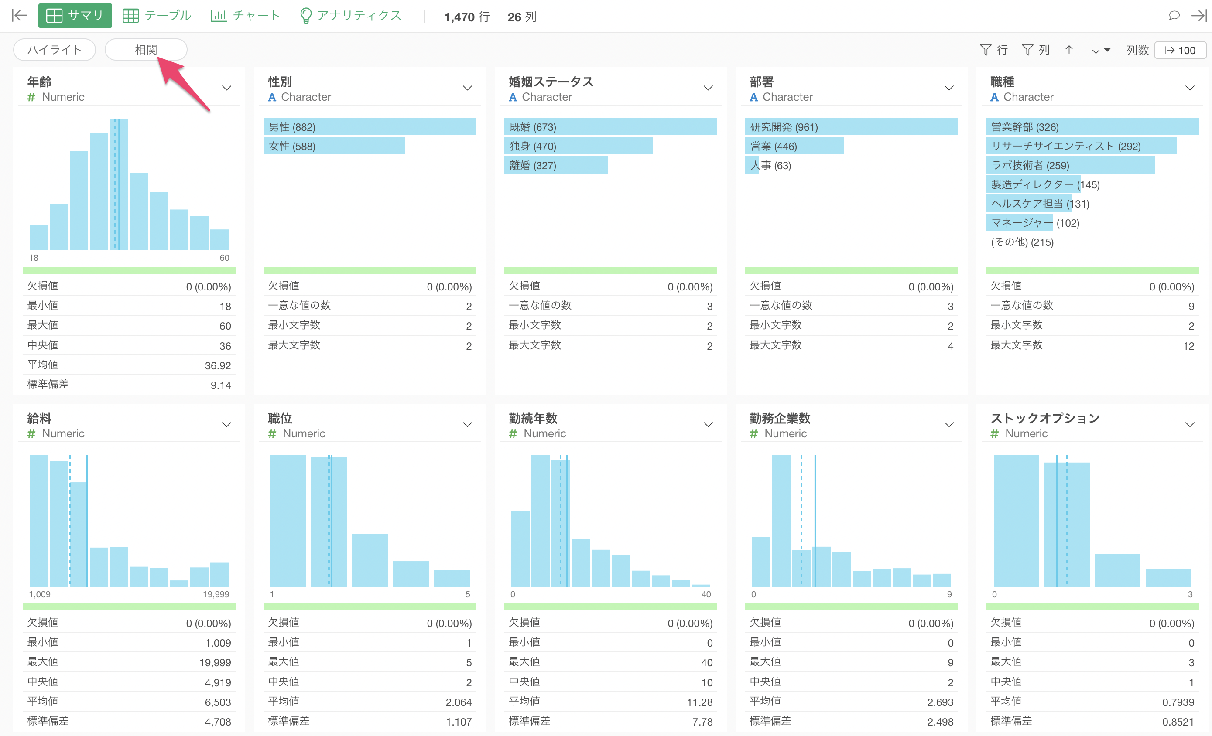
Task: Click the 26 列 column count
Action: click(x=522, y=17)
